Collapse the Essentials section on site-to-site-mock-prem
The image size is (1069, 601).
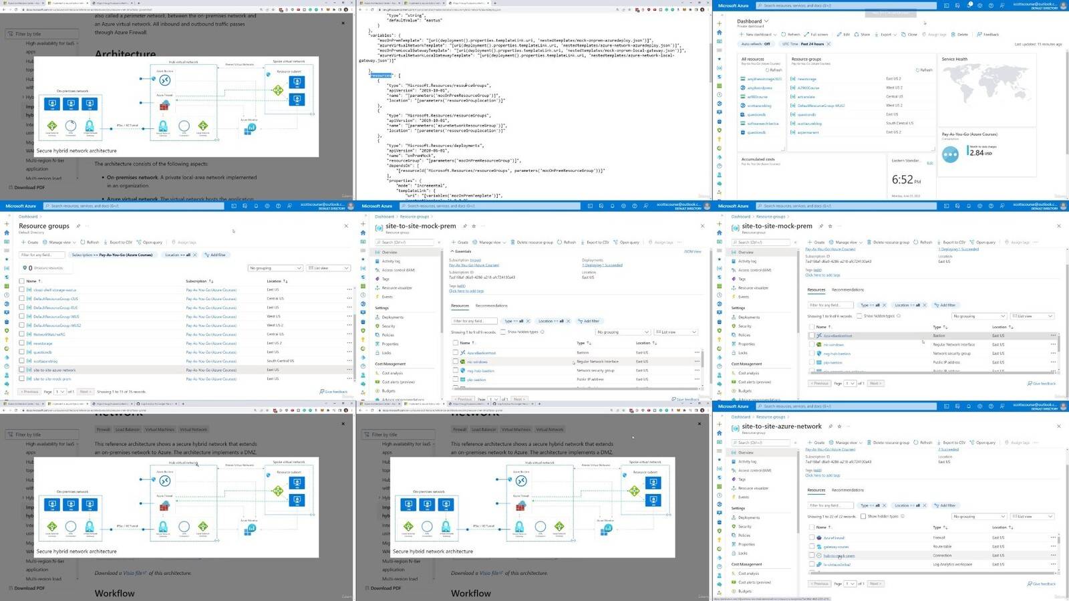click(x=461, y=251)
